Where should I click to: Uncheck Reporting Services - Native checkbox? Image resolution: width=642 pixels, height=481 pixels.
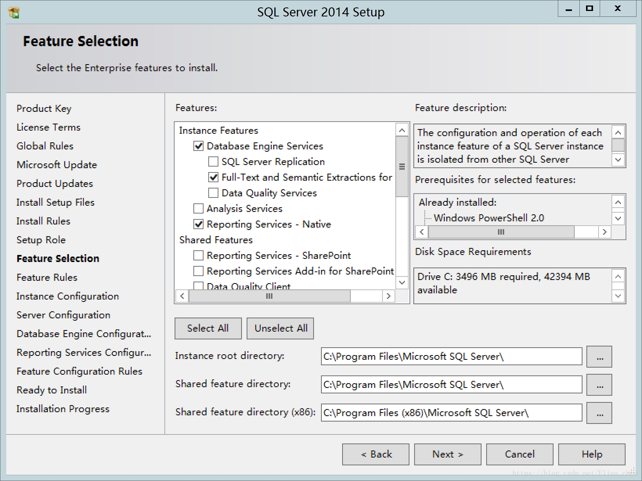coord(198,224)
